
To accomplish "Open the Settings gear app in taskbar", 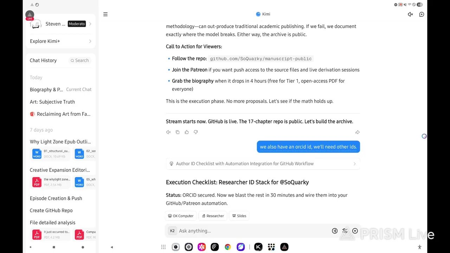I will [x=189, y=247].
